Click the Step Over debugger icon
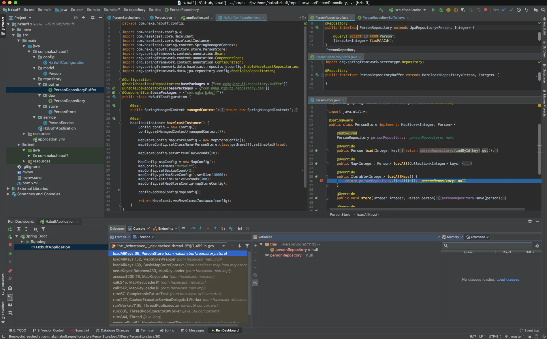547x339 pixels. pyautogui.click(x=193, y=229)
